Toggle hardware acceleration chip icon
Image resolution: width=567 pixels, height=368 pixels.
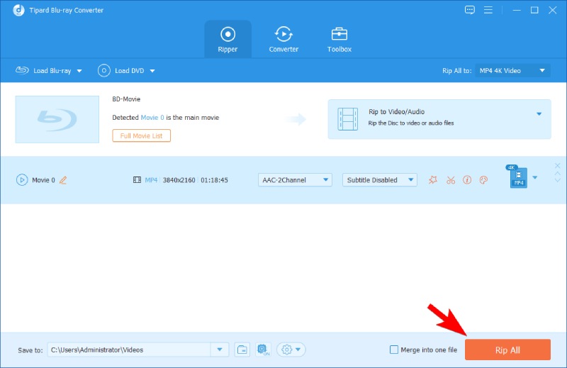coord(263,350)
